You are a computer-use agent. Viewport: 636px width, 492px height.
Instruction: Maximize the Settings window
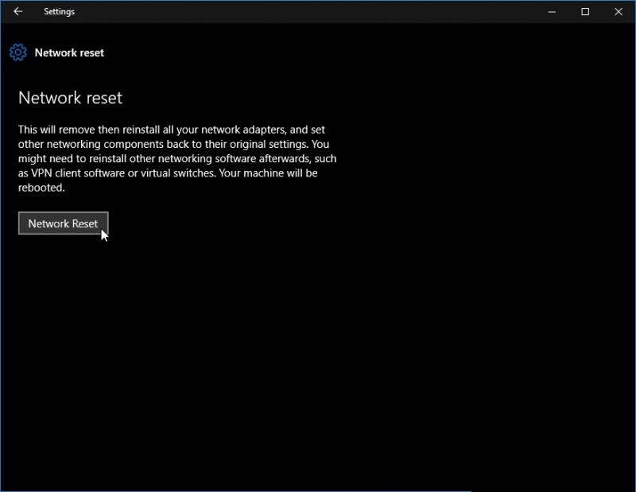585,12
